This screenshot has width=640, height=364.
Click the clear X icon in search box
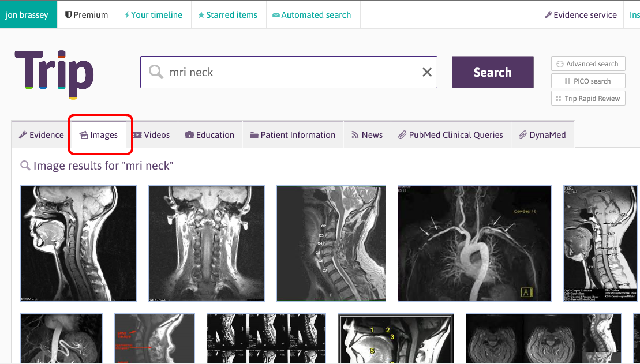click(426, 72)
